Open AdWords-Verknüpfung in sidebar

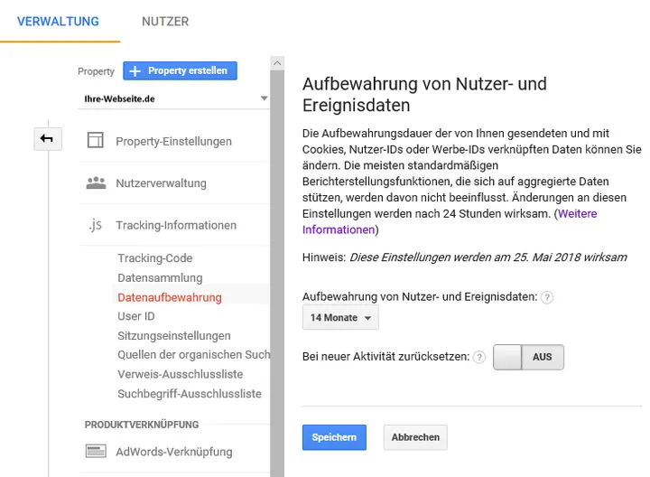tap(174, 452)
